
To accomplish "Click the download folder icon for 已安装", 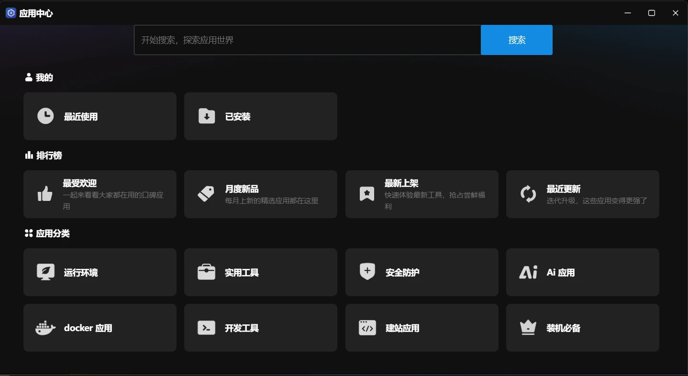I will click(x=207, y=116).
